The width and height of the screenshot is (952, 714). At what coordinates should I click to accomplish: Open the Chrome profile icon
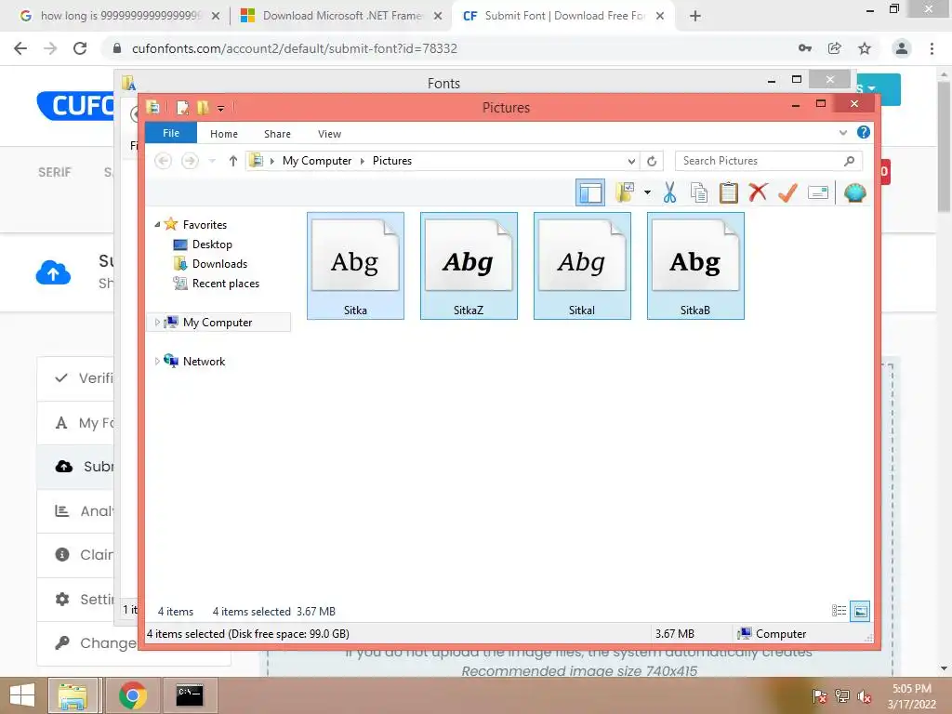[902, 48]
